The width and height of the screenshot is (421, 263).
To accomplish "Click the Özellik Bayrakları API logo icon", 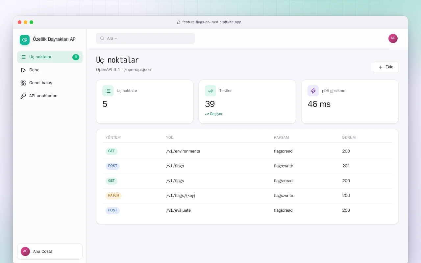I will (x=25, y=40).
